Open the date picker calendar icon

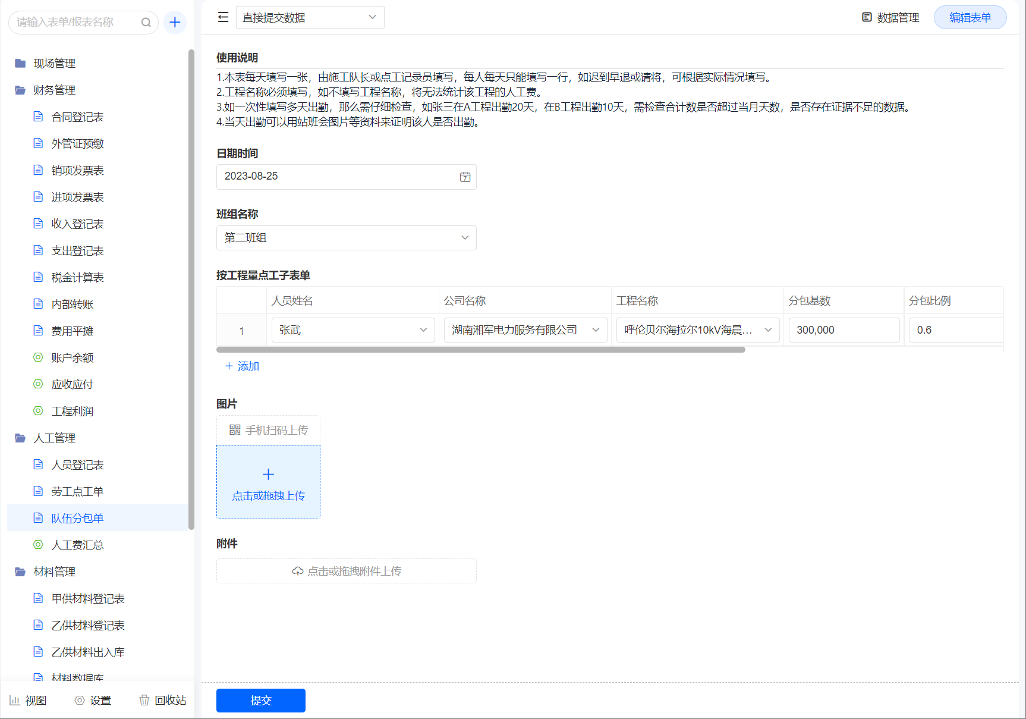coord(465,177)
